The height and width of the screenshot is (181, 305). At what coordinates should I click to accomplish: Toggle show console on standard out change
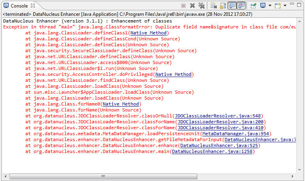tap(232, 6)
